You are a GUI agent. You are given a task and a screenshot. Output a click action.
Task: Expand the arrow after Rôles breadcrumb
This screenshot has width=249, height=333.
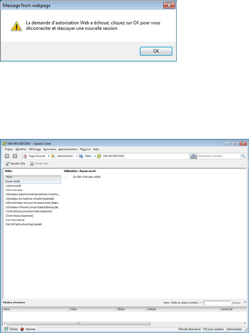(95, 156)
